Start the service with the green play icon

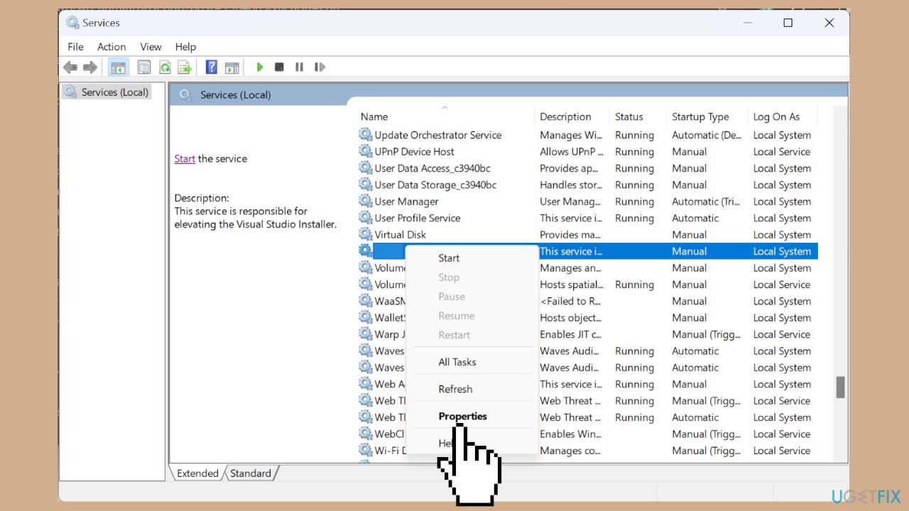260,67
